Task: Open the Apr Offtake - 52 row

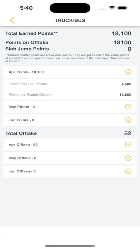Action: 70,145
